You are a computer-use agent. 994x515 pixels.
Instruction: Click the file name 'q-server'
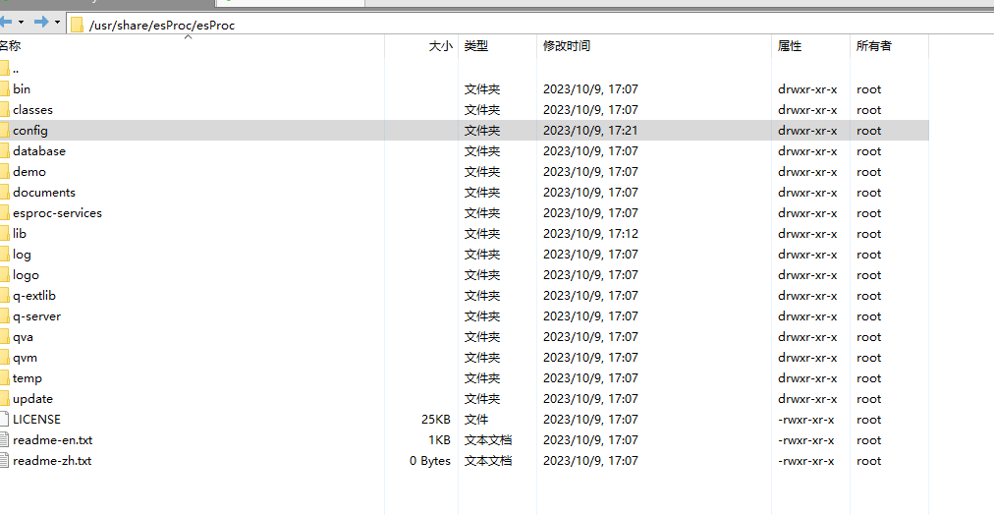click(36, 315)
